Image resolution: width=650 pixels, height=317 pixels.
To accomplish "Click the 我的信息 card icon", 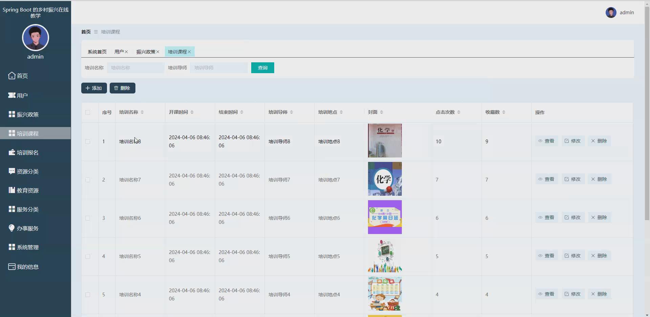I will click(12, 267).
